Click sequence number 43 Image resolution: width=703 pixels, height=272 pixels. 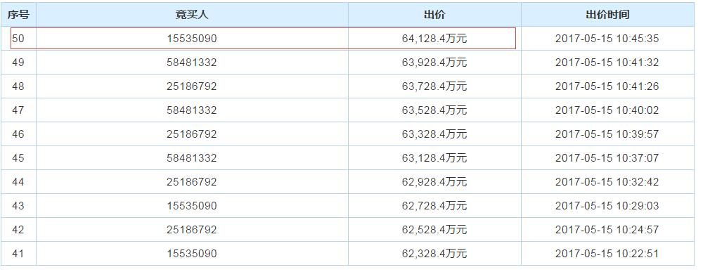[18, 206]
